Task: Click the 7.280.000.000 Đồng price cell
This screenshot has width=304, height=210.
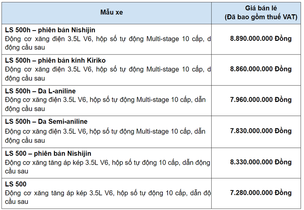Action: pyautogui.click(x=261, y=193)
